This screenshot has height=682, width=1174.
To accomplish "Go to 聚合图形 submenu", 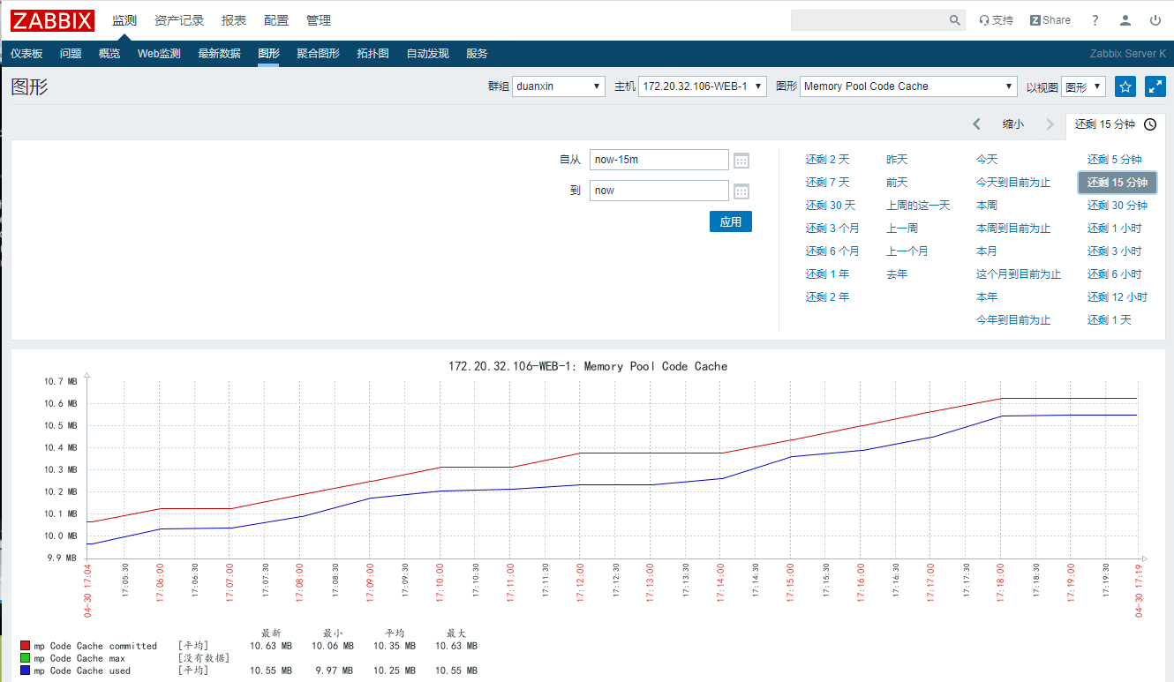I will point(318,54).
